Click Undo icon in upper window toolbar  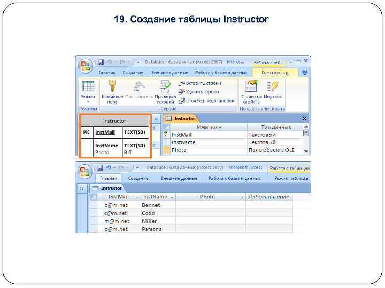coord(110,62)
